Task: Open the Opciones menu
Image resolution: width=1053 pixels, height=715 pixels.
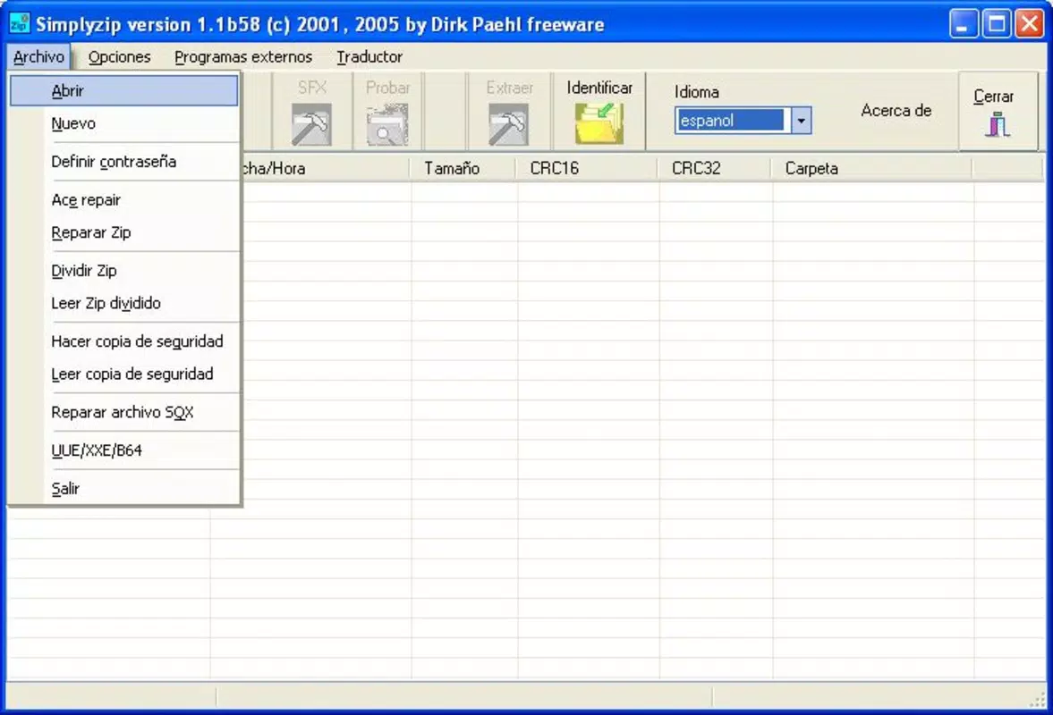Action: tap(120, 57)
